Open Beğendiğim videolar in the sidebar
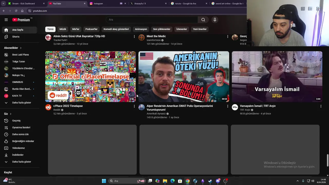The width and height of the screenshot is (329, 185). [x=20, y=141]
